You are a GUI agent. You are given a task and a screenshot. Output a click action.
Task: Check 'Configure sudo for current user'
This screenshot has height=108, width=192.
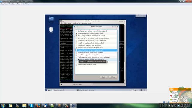coord(76,41)
